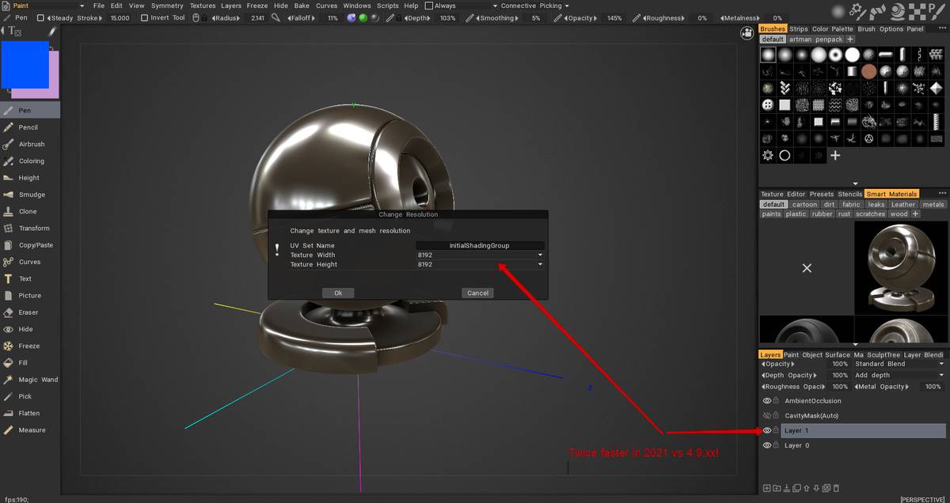This screenshot has height=503, width=950.
Task: Open the Textures menu
Action: [203, 6]
